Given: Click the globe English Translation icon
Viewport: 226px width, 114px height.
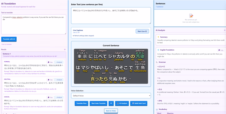Looking at the screenshot, I should (158, 50).
